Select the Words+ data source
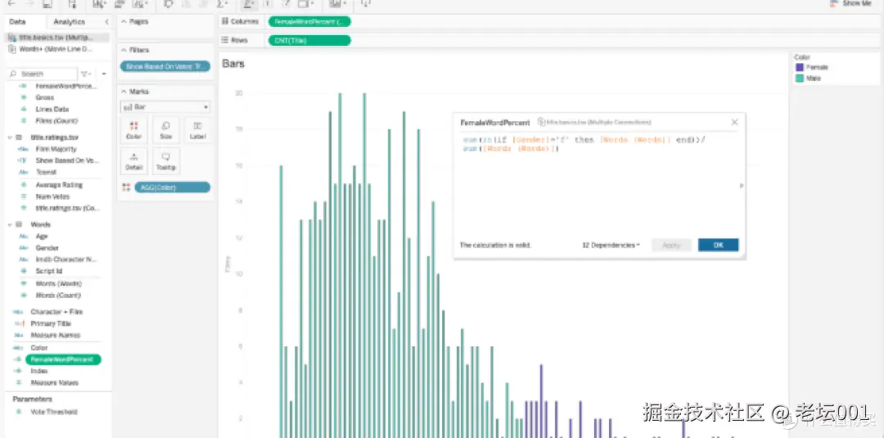884x438 pixels. click(x=56, y=49)
